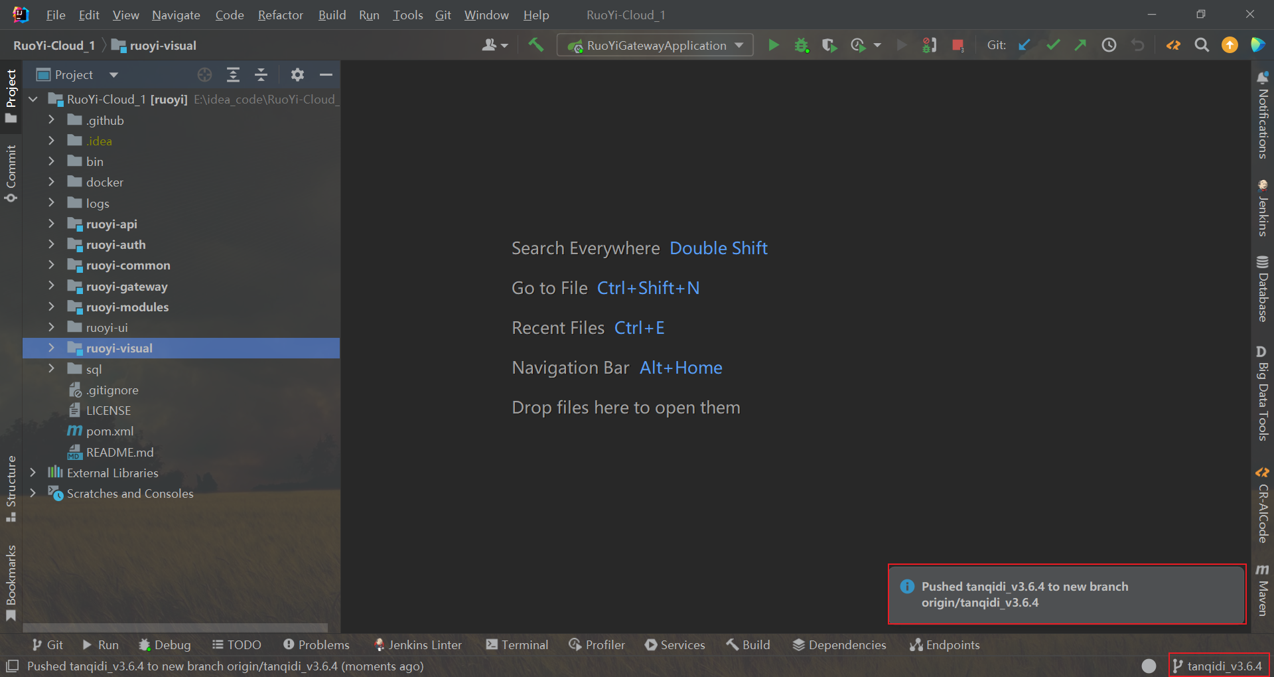The height and width of the screenshot is (677, 1274).
Task: Open Jenkins side tool window
Action: [x=1262, y=208]
